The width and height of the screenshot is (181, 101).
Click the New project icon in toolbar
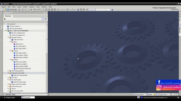3,10
